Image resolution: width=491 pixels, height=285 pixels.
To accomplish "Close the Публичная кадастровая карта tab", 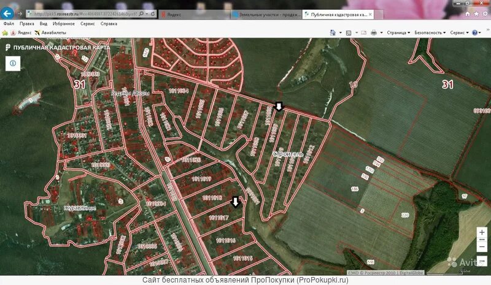I will pyautogui.click(x=370, y=14).
